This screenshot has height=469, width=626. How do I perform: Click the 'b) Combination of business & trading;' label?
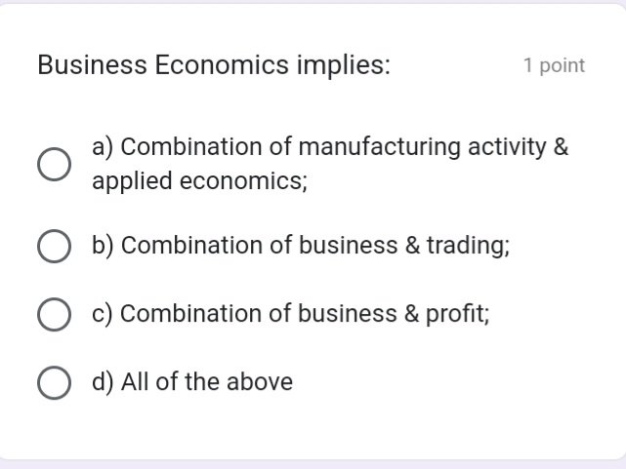[x=301, y=245]
